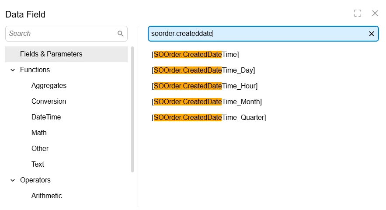Maximize the Data Field dialog
Screen dimensions: 386x210
358,13
